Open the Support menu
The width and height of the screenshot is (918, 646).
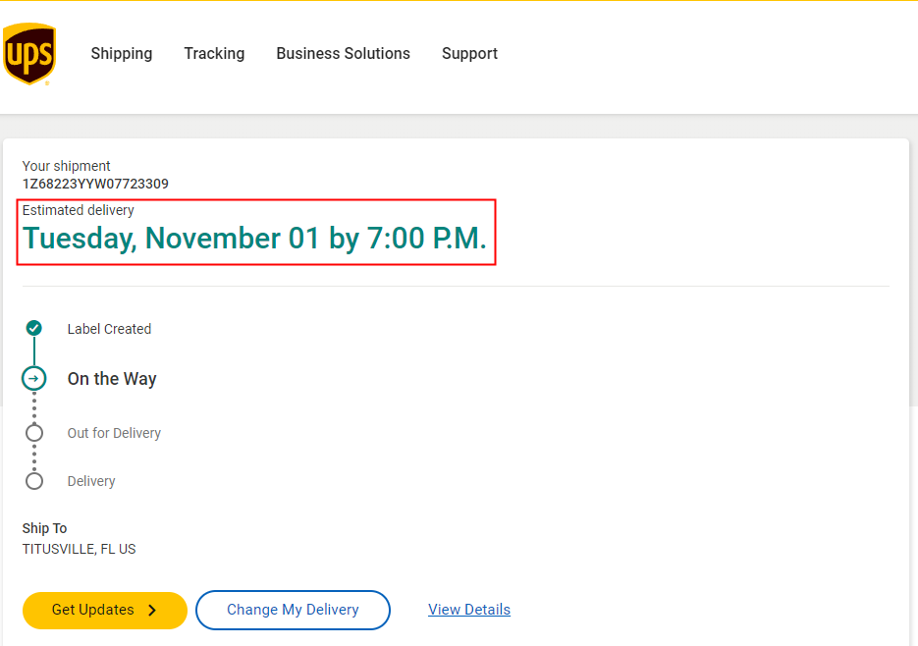[469, 54]
